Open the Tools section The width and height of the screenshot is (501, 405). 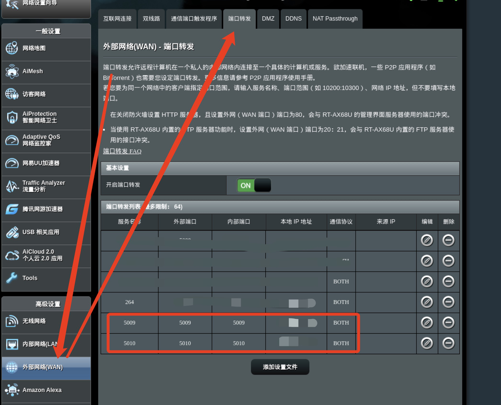[x=30, y=278]
